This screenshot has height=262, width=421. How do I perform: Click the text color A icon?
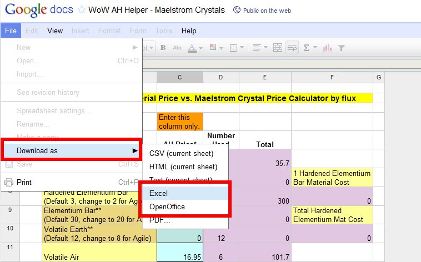point(192,48)
